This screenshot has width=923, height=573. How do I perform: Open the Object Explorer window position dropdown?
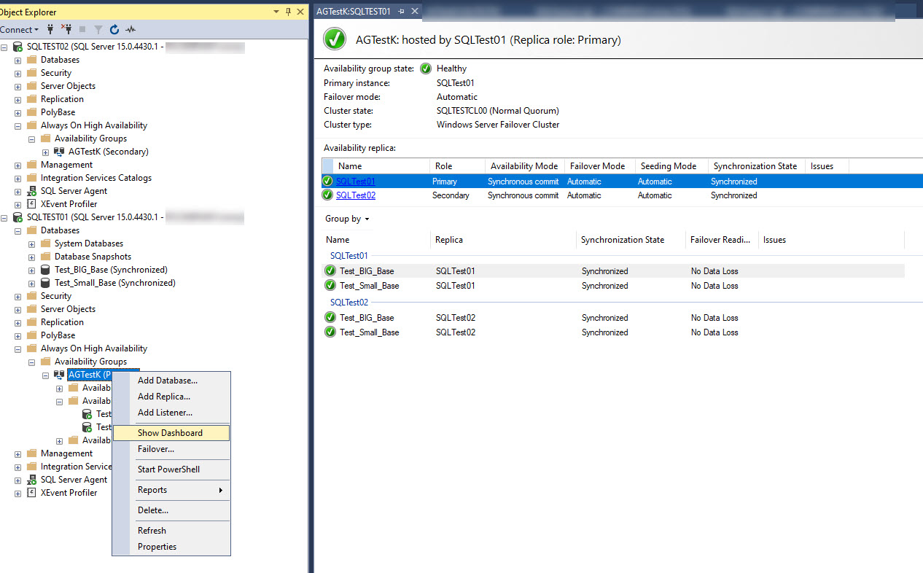pyautogui.click(x=276, y=12)
